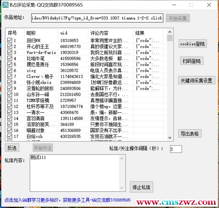Open 扫码登陆 QR login
Viewport: 219px width, 208px height.
point(192,61)
